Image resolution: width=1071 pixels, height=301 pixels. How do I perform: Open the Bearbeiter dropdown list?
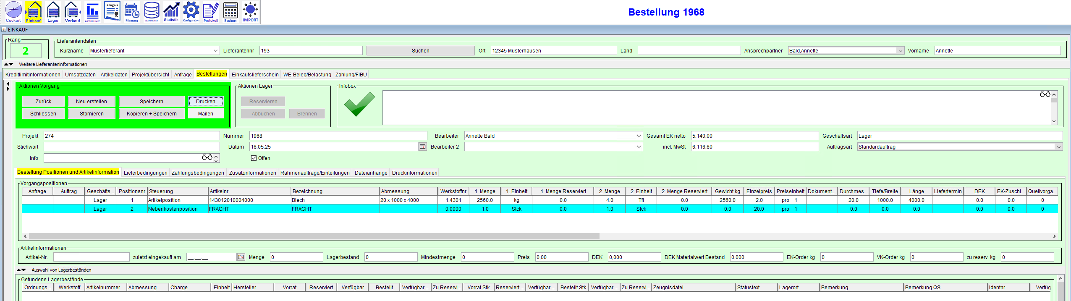(x=639, y=136)
